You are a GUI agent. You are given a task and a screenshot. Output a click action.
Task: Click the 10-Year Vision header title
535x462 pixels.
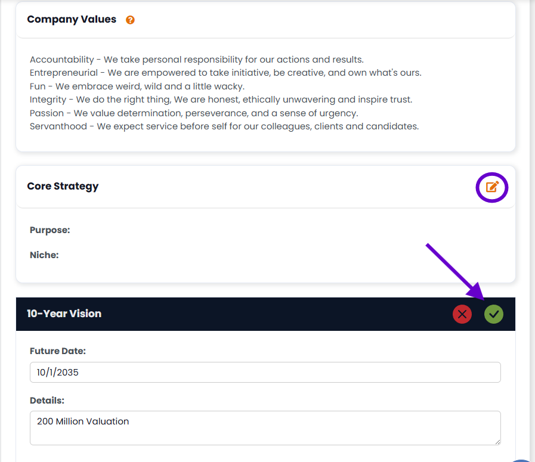point(64,314)
